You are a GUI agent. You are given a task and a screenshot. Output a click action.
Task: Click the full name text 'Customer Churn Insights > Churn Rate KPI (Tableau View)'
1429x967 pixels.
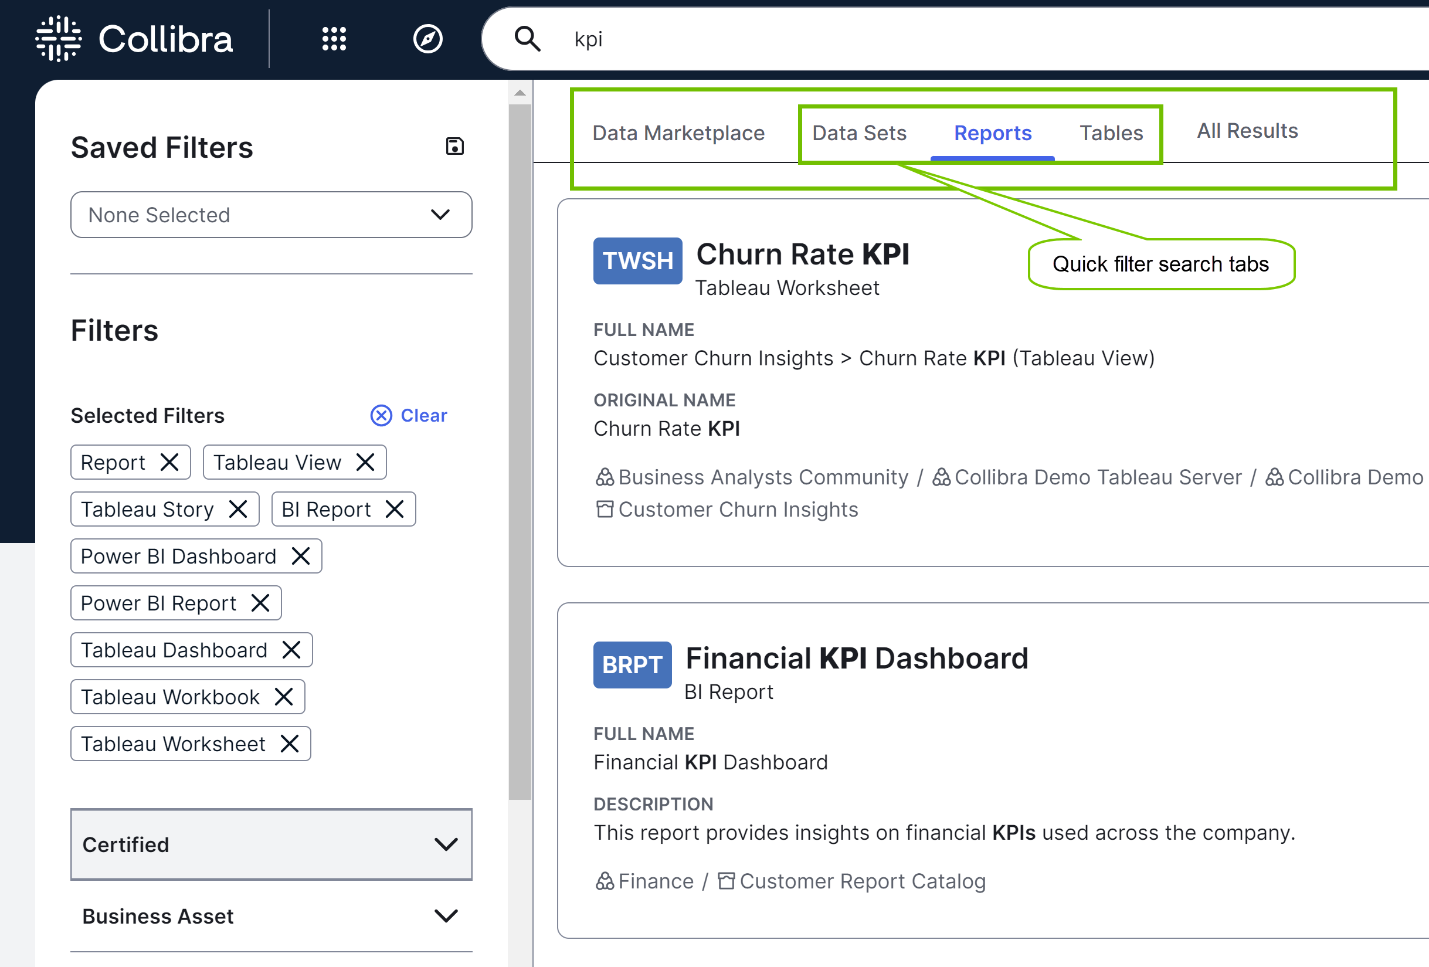tap(874, 358)
